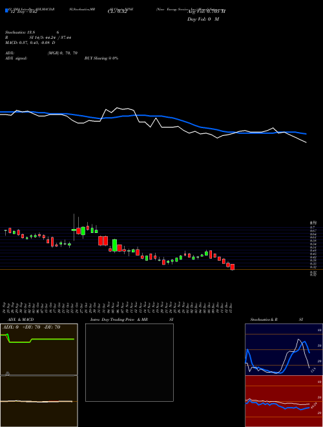Click the orange horizontal 0.32 price level line

161,270
